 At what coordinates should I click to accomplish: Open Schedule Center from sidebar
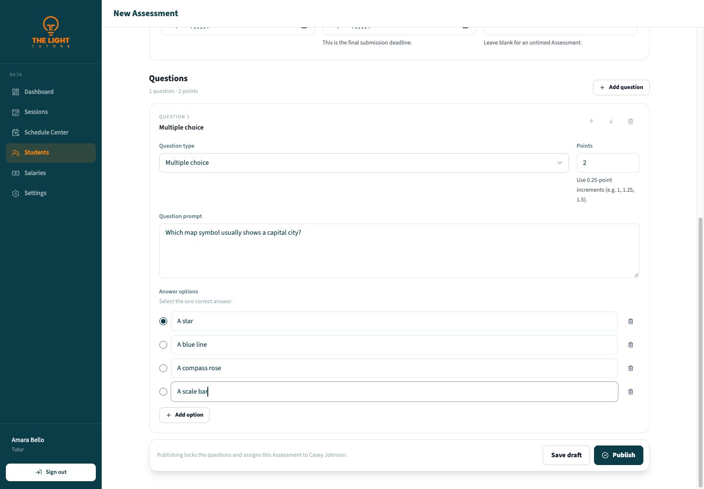(51, 133)
